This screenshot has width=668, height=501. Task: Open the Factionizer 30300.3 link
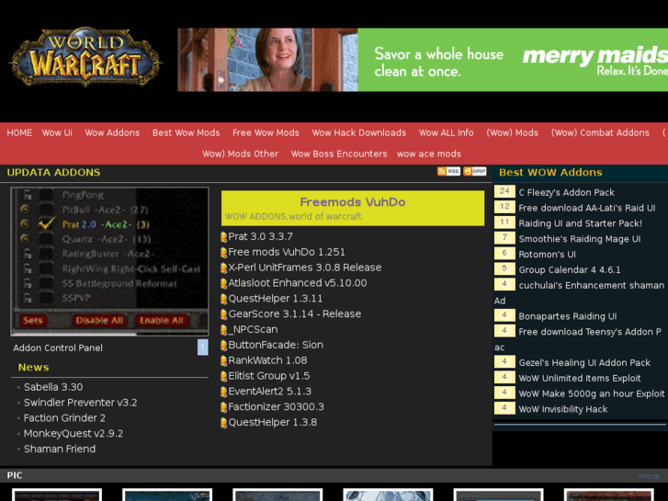tap(276, 406)
